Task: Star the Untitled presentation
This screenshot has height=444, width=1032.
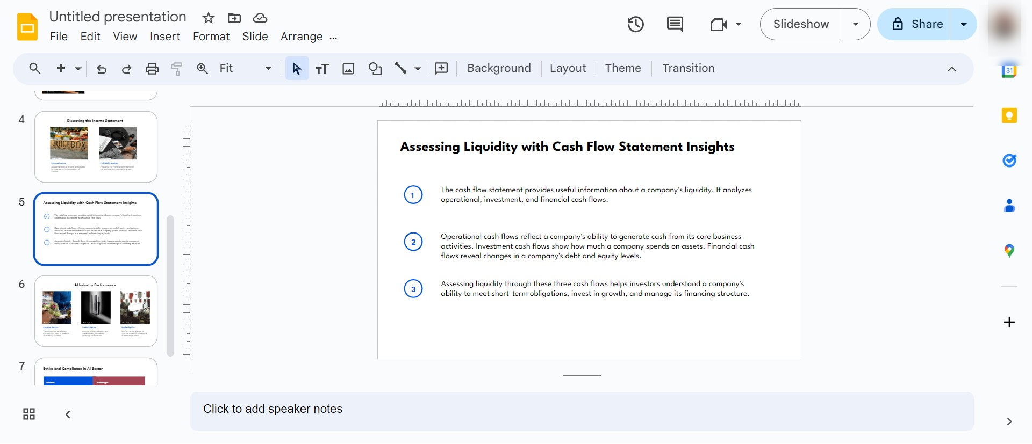Action: point(209,18)
